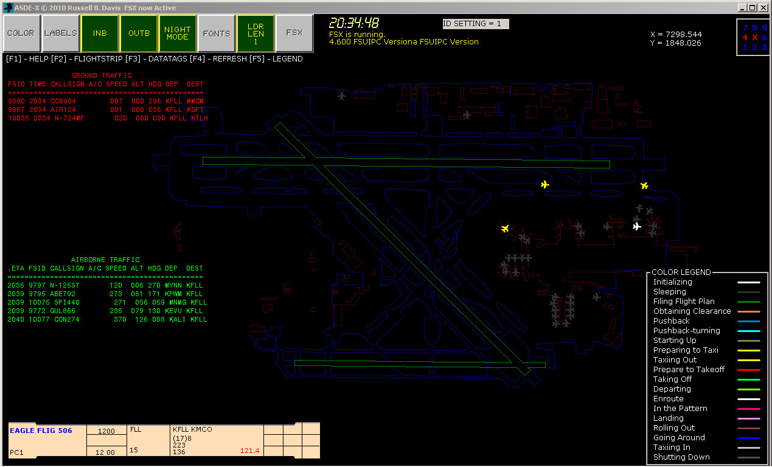This screenshot has height=467, width=772.
Task: Click the LEGEND entry in the function key bar
Action: pos(288,58)
